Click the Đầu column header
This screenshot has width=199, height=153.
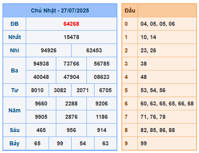[x=130, y=10]
